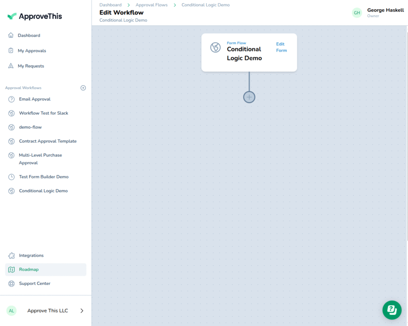Click the Workflow Test for Slack icon

tap(12, 113)
